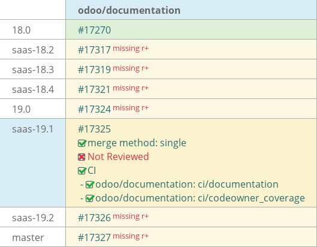Select the 18.0 branch cell
The height and width of the screenshot is (247, 317).
coord(33,30)
